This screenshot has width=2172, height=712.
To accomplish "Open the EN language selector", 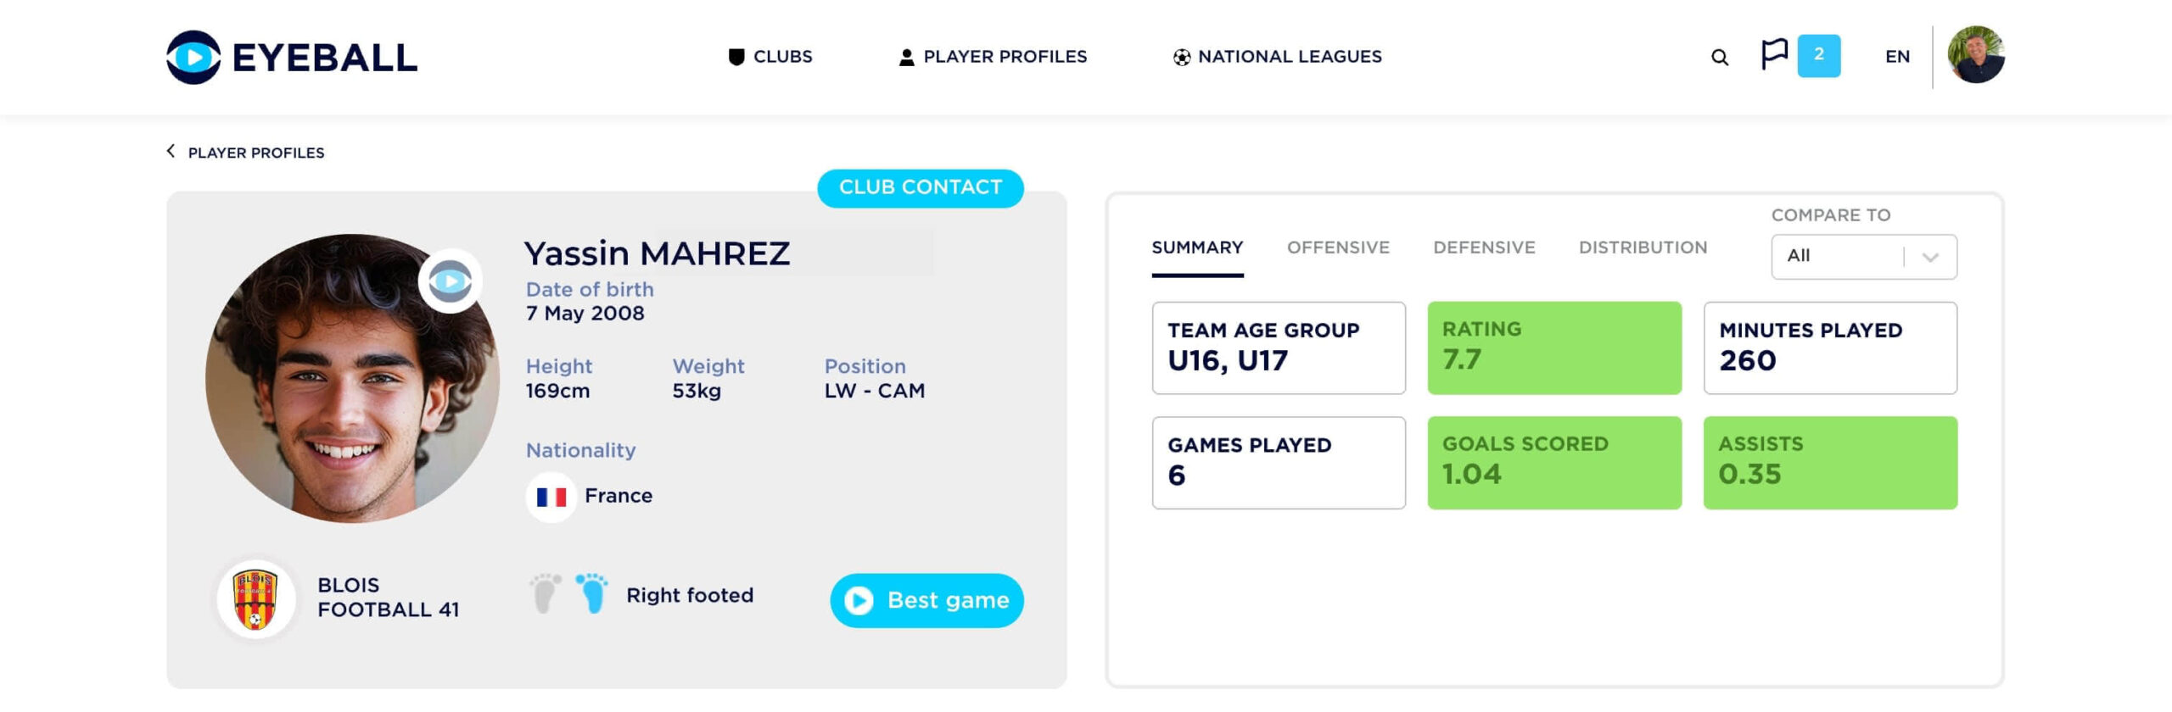I will (x=1897, y=57).
